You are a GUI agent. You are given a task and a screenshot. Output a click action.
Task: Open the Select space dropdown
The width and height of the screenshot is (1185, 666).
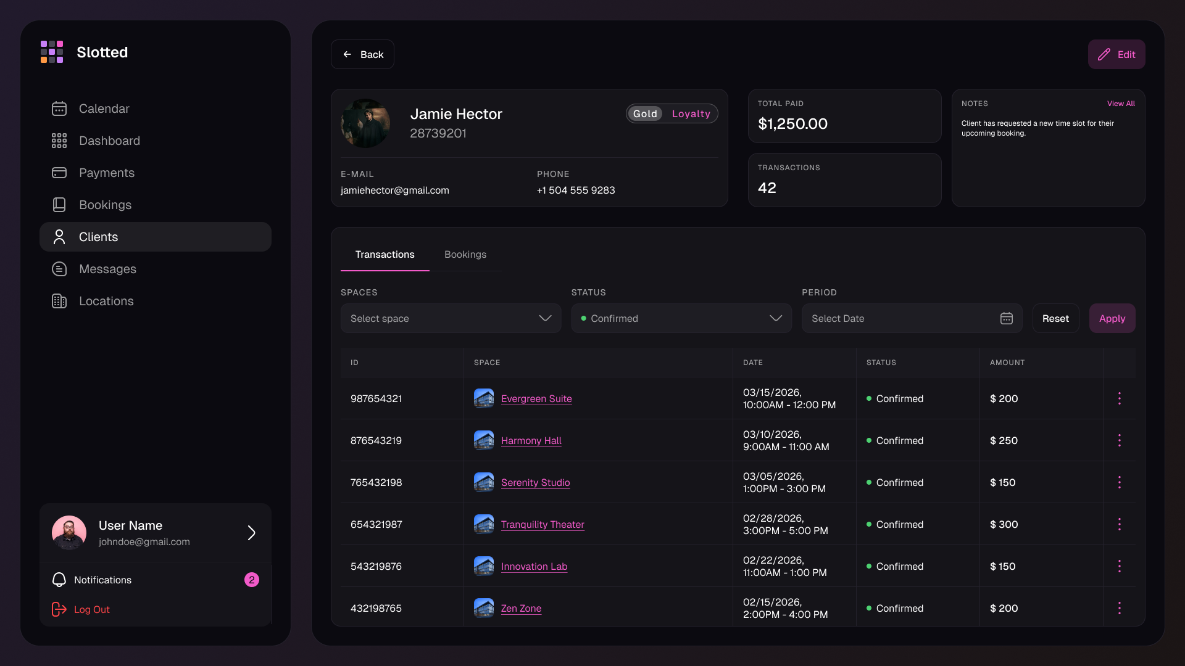(x=451, y=318)
